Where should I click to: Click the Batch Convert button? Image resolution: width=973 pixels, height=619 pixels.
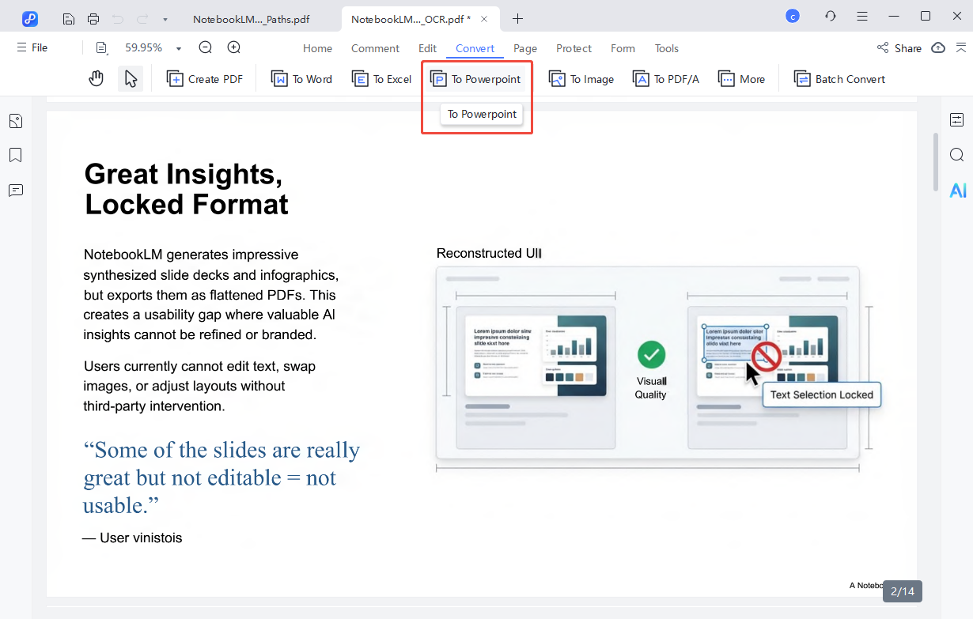(x=839, y=78)
